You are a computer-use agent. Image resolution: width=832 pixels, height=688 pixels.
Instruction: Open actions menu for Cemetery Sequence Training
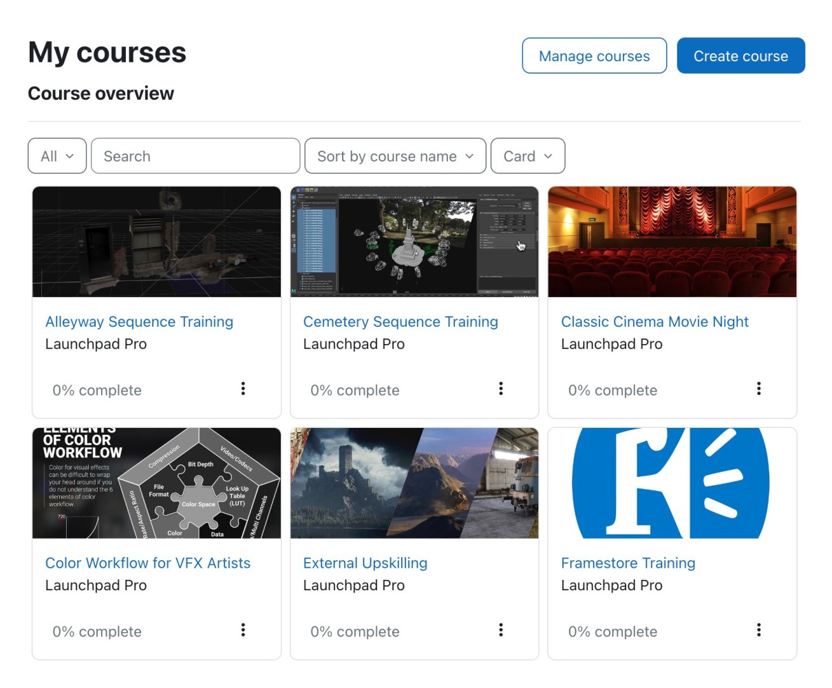pos(501,389)
